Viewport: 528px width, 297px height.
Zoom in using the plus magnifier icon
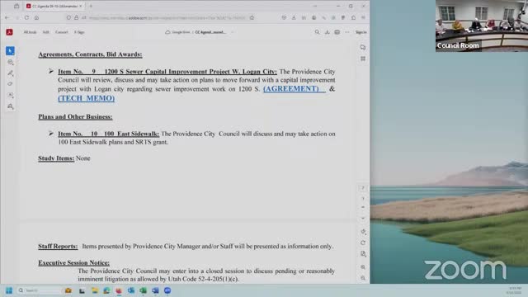[x=363, y=267]
